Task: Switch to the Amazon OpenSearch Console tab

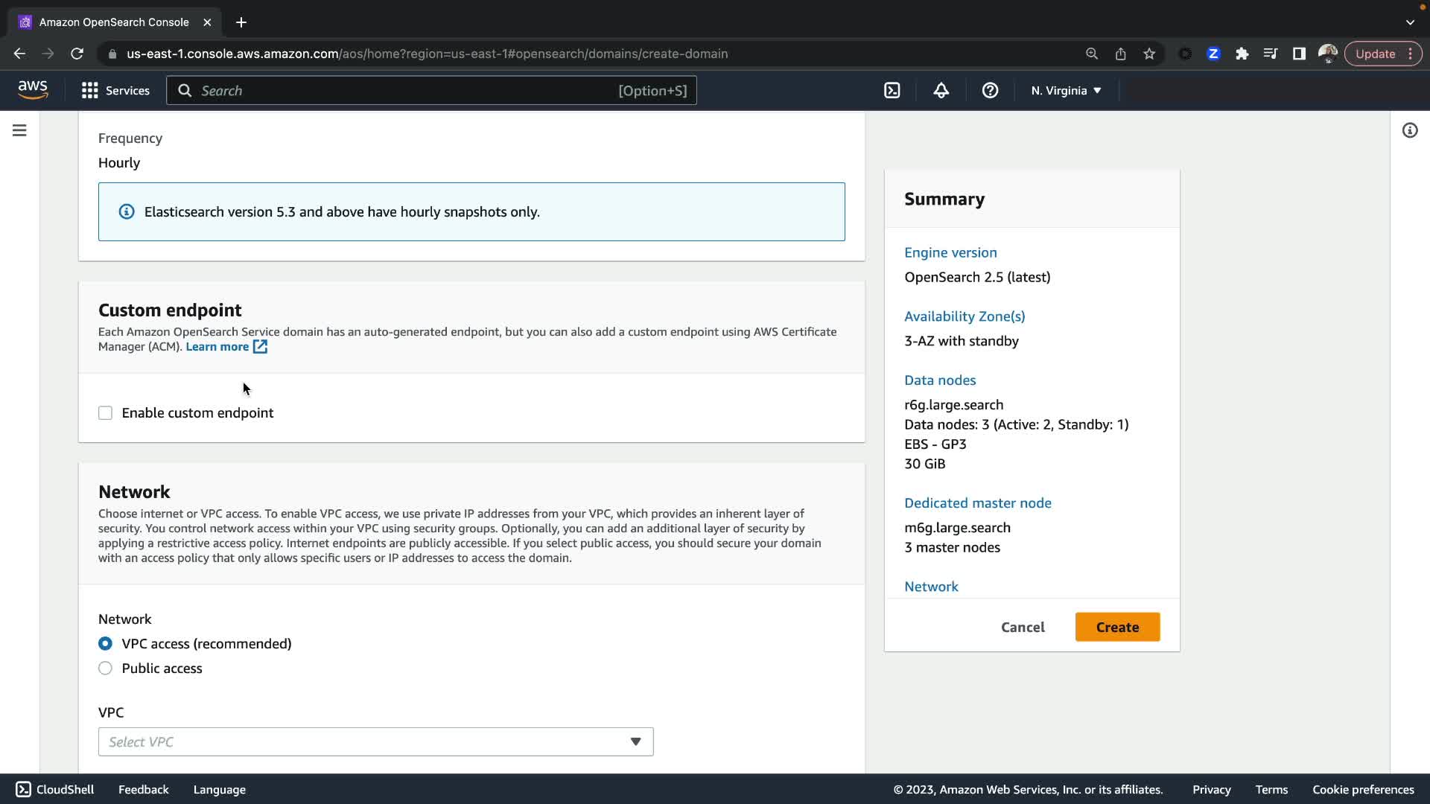Action: click(x=113, y=22)
